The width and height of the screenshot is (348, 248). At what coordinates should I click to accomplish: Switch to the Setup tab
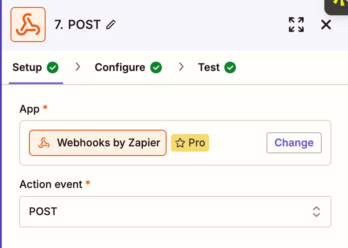[27, 67]
